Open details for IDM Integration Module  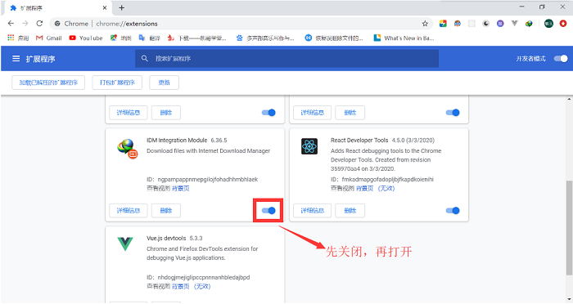tap(129, 210)
